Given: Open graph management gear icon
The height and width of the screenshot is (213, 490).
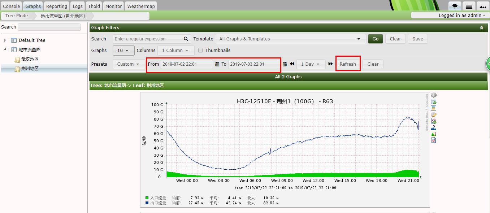Looking at the screenshot, I should pyautogui.click(x=434, y=95).
